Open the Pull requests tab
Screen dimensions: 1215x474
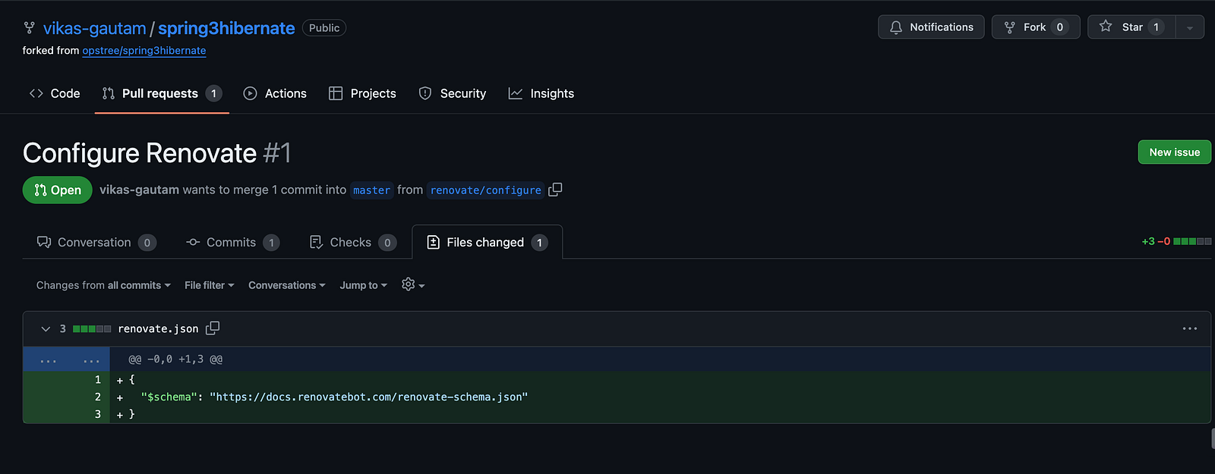162,93
